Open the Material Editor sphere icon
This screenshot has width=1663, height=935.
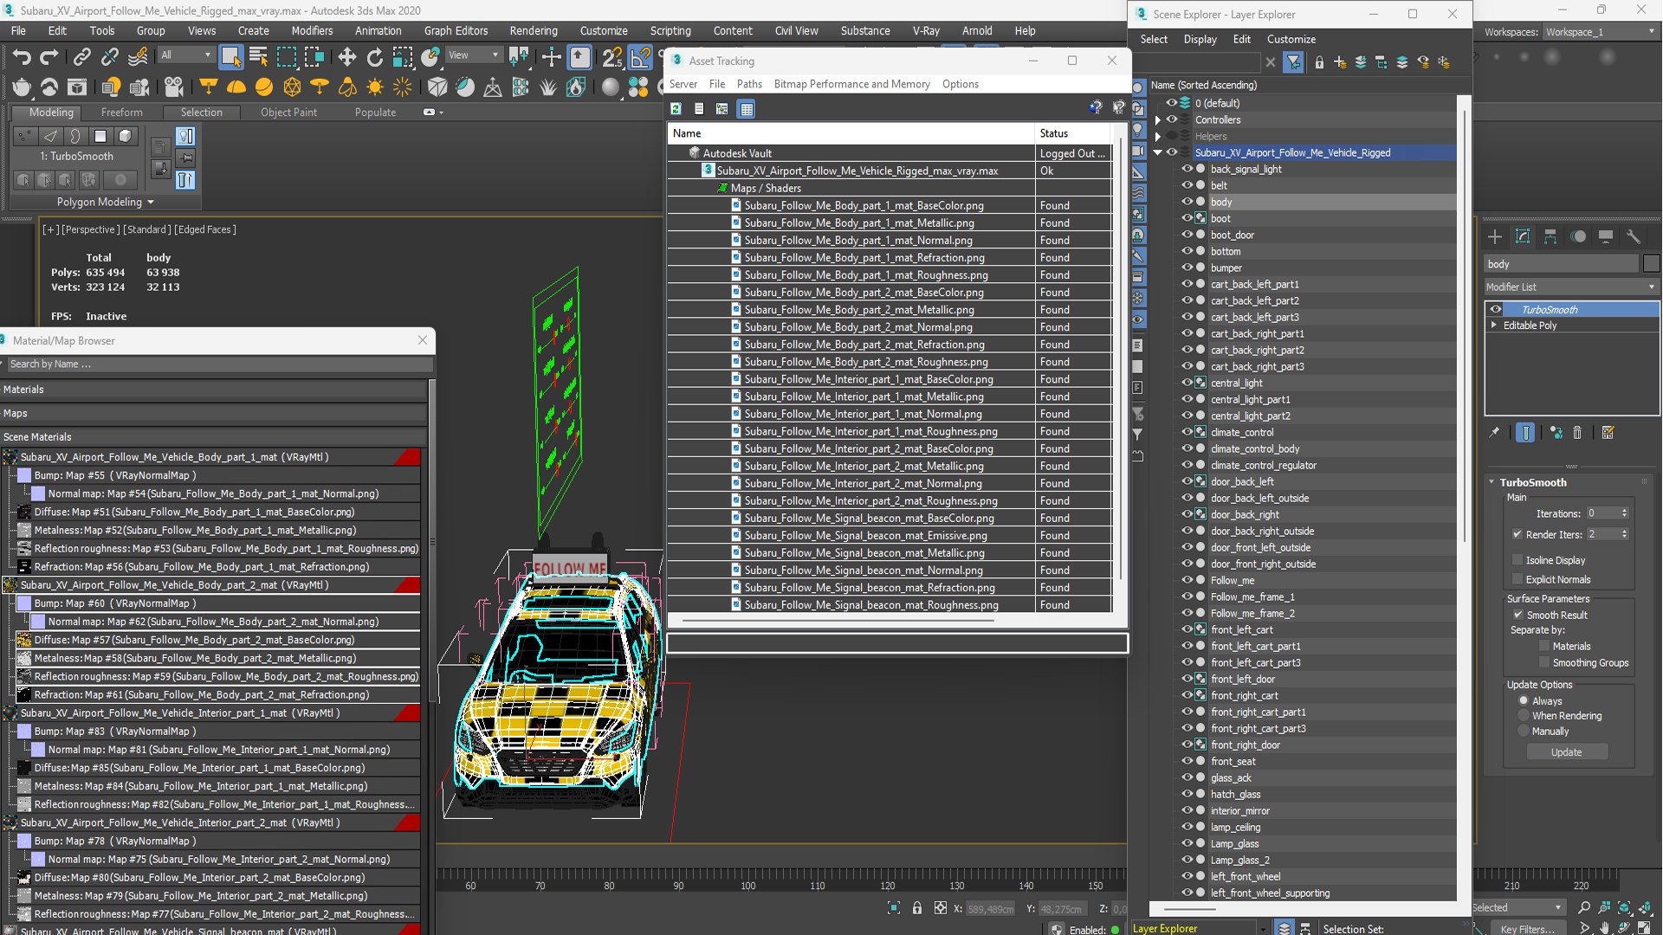tap(611, 87)
